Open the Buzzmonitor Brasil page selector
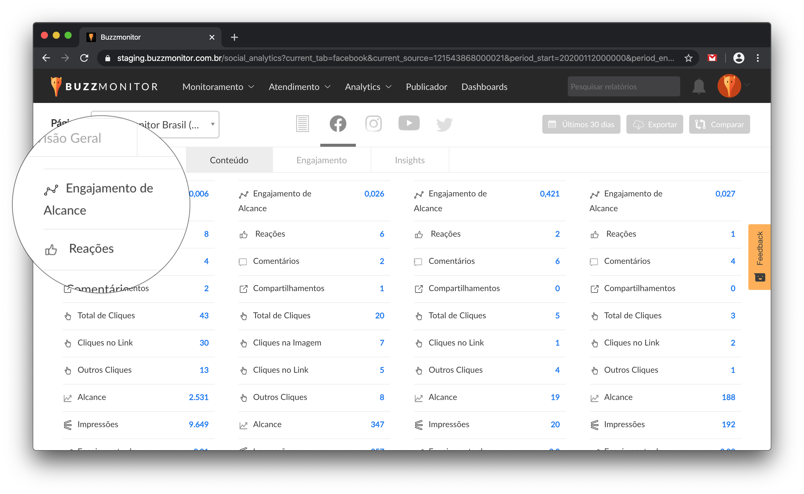804x494 pixels. (176, 125)
